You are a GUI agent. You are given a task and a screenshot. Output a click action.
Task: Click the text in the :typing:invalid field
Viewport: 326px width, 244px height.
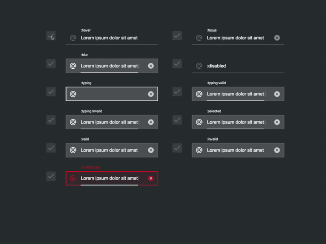[x=109, y=122]
